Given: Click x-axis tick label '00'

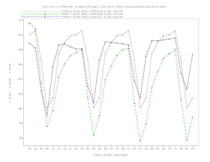Looking at the screenshot, I should point(30,149).
